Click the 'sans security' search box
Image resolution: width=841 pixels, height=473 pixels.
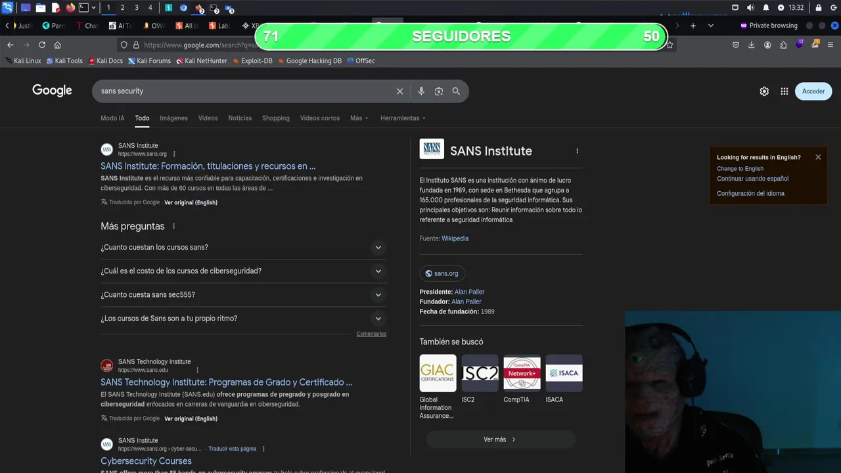243,91
